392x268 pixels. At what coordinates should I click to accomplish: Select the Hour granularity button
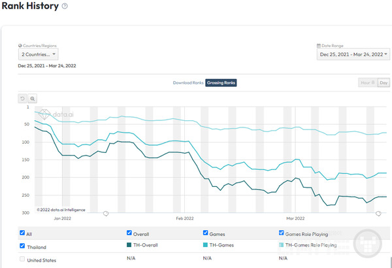367,83
